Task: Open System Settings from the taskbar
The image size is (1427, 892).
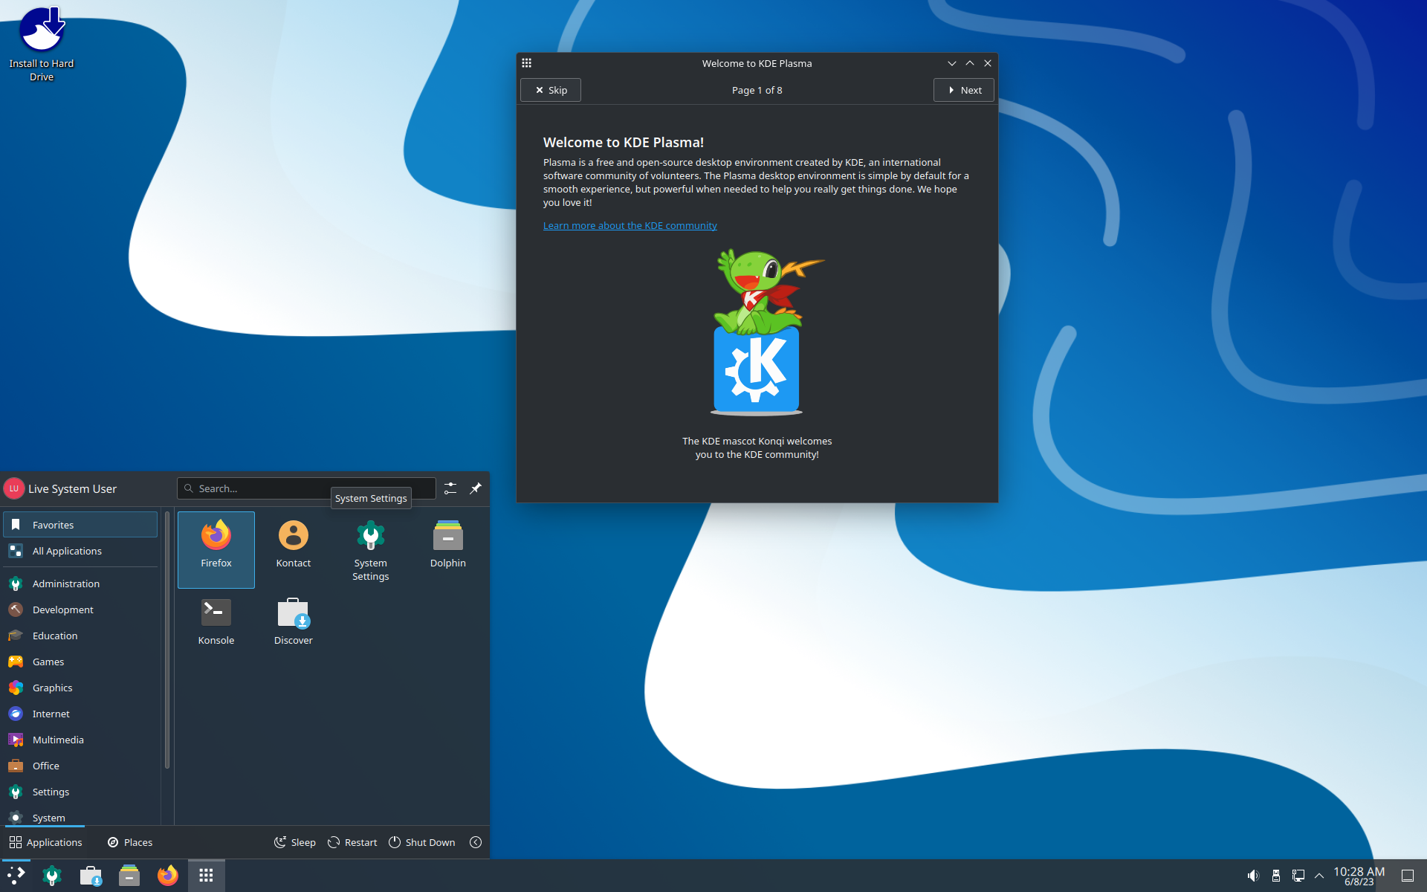Action: point(52,875)
